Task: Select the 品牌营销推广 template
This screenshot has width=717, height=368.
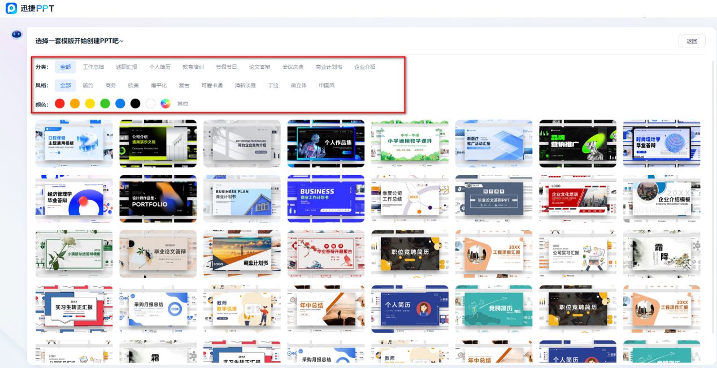Action: coord(577,143)
